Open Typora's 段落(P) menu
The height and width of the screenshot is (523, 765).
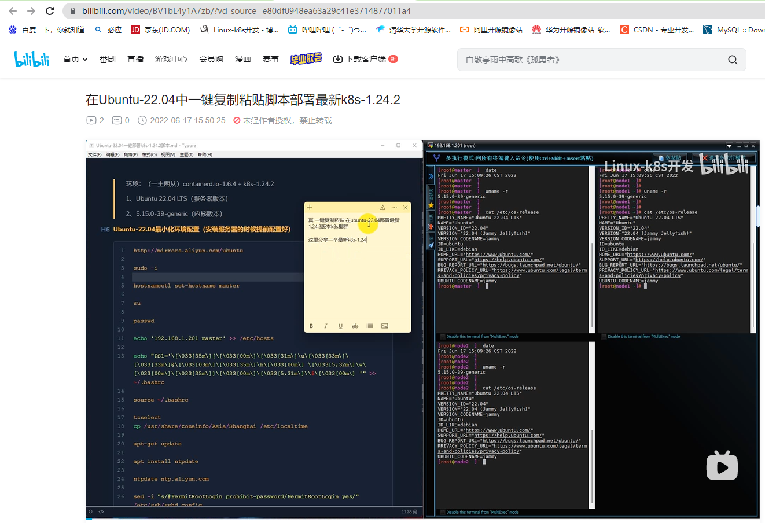pyautogui.click(x=131, y=154)
